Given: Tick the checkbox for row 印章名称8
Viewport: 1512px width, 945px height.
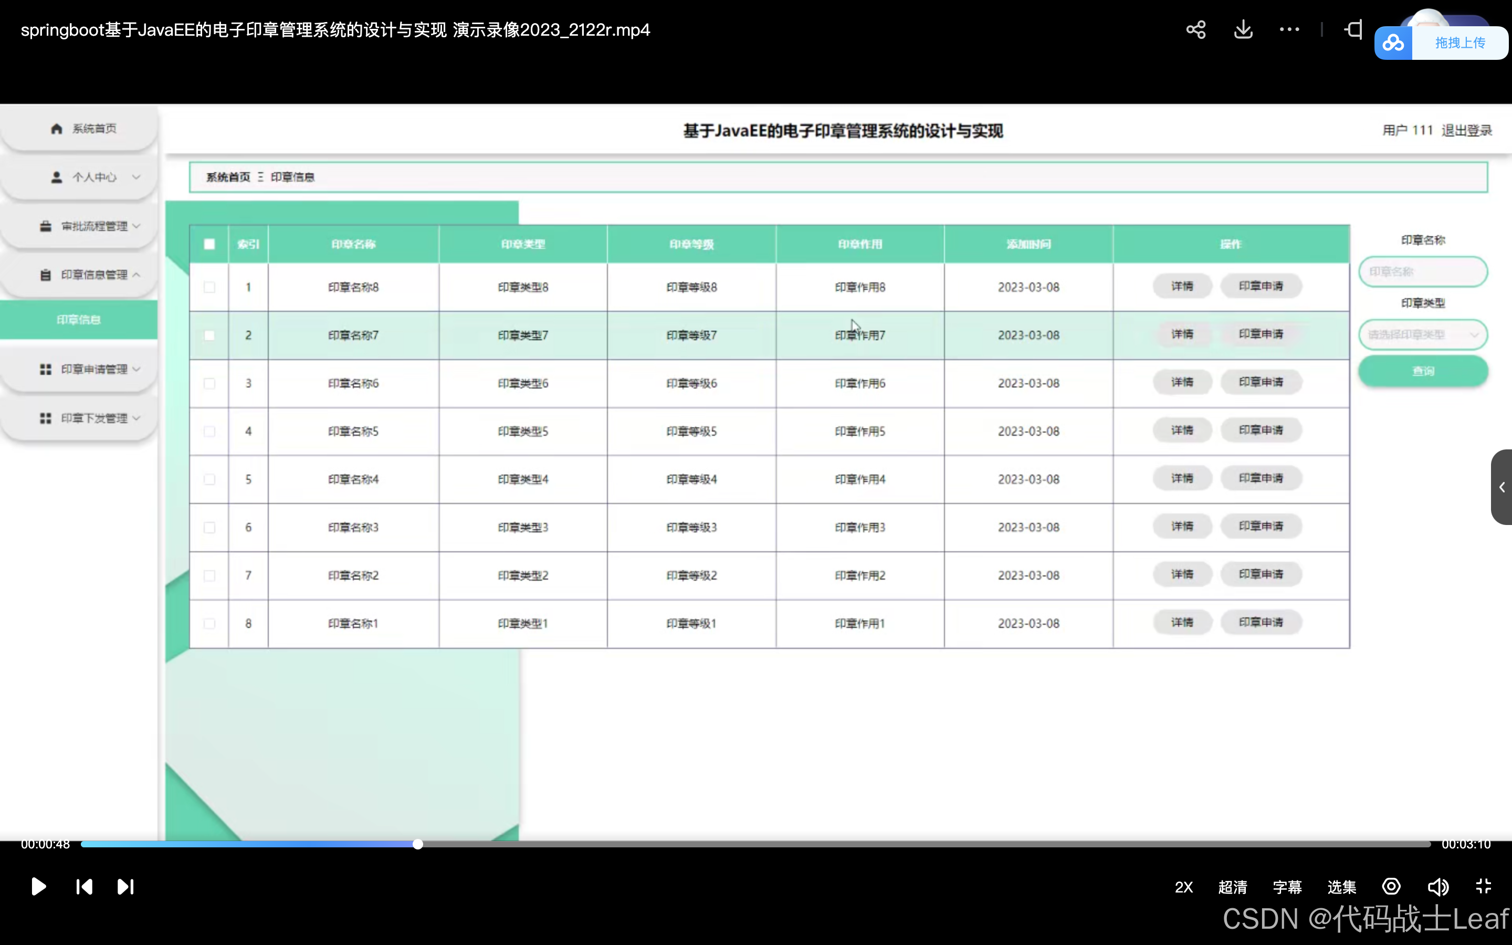Looking at the screenshot, I should [x=209, y=288].
